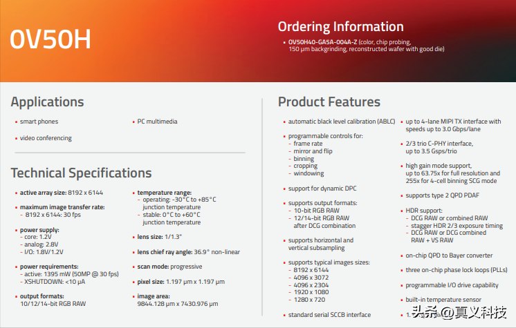Screen dimensions: 516x328
Task: Select pixel size 1.197 µm spec
Action: [181, 282]
